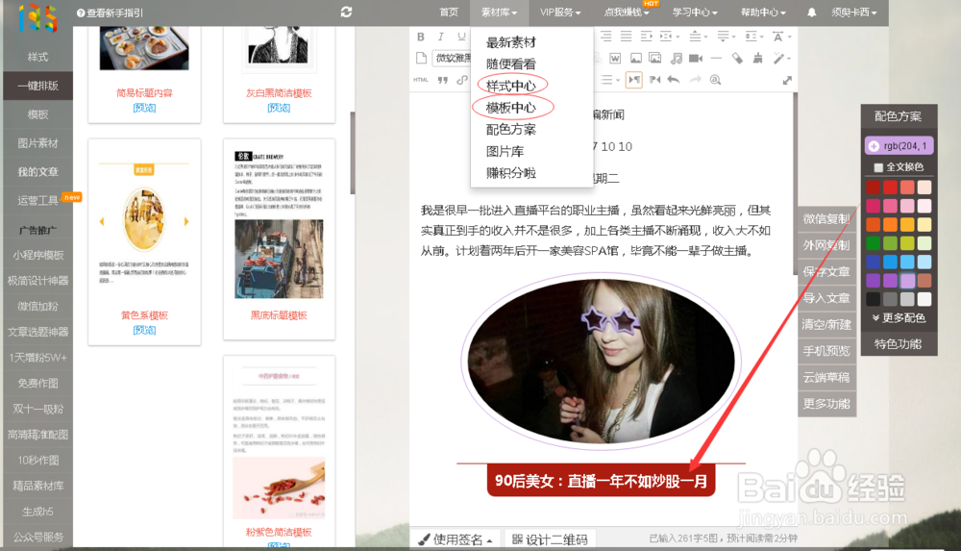The height and width of the screenshot is (551, 961).
Task: Insert music into the article
Action: pos(676,59)
